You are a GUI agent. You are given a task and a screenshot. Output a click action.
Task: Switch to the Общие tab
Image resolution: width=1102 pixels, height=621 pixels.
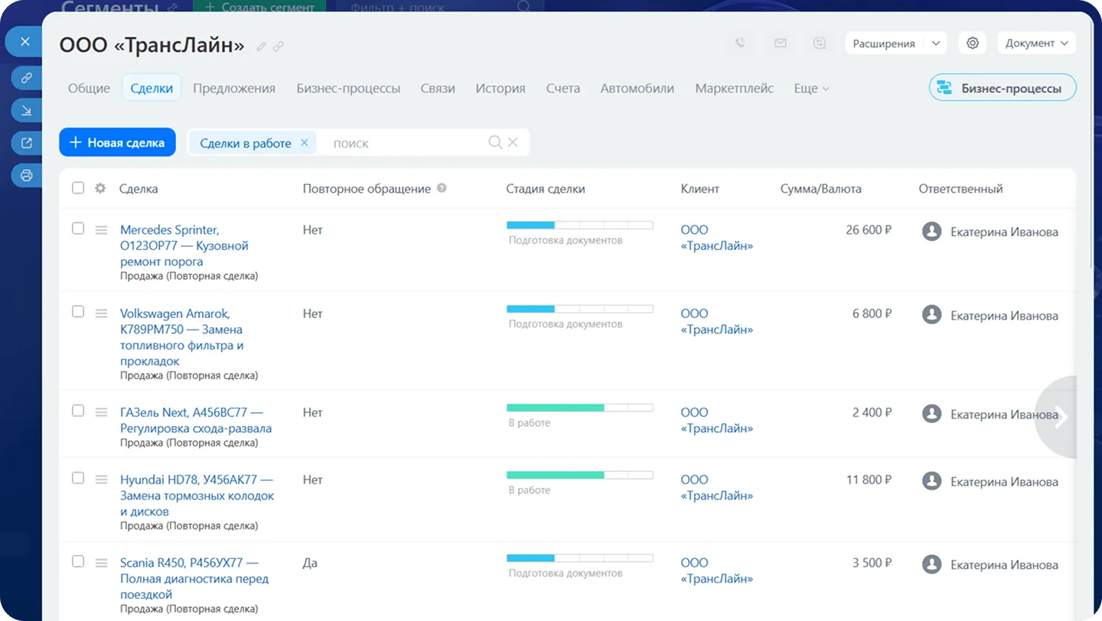[89, 89]
